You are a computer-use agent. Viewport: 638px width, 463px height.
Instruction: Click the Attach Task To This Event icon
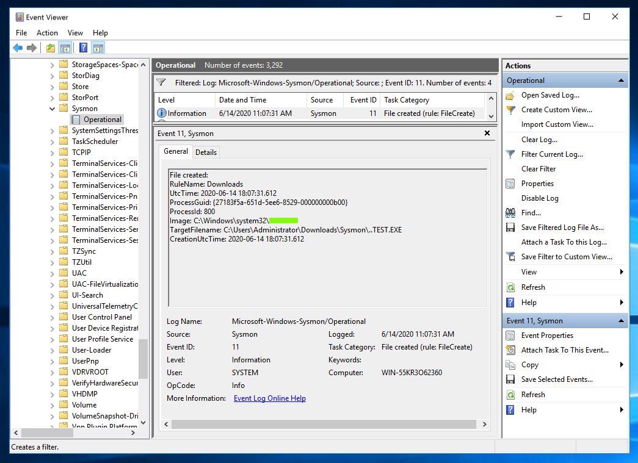pyautogui.click(x=511, y=350)
